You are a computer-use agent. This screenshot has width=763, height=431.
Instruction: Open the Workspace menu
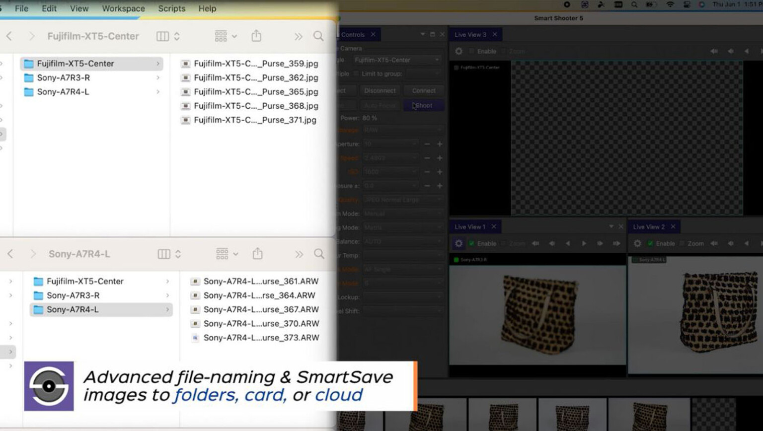(123, 8)
